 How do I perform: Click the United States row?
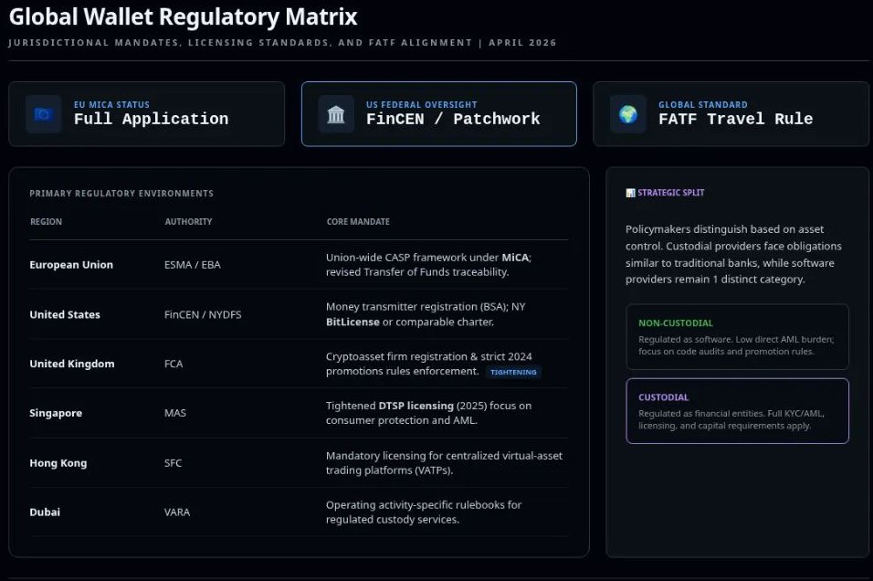(299, 314)
